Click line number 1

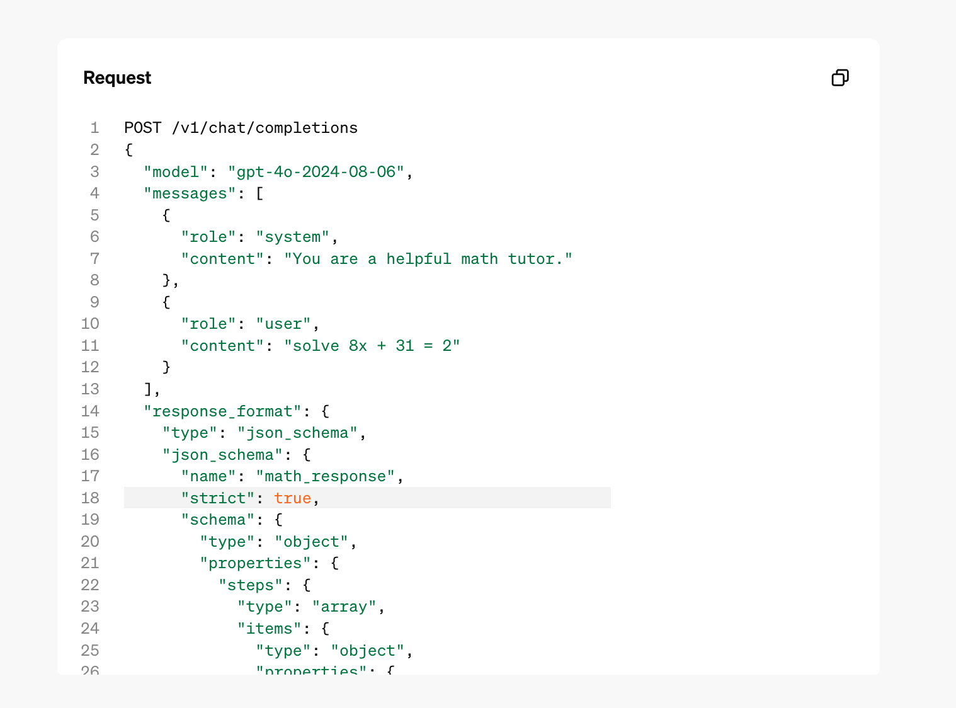(94, 128)
